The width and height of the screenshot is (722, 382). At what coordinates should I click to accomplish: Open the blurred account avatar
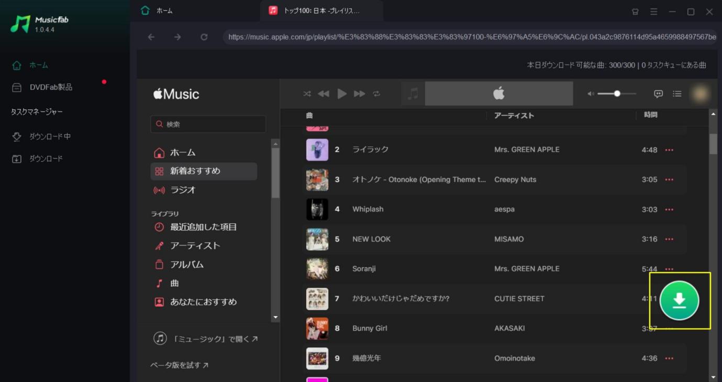click(x=700, y=94)
